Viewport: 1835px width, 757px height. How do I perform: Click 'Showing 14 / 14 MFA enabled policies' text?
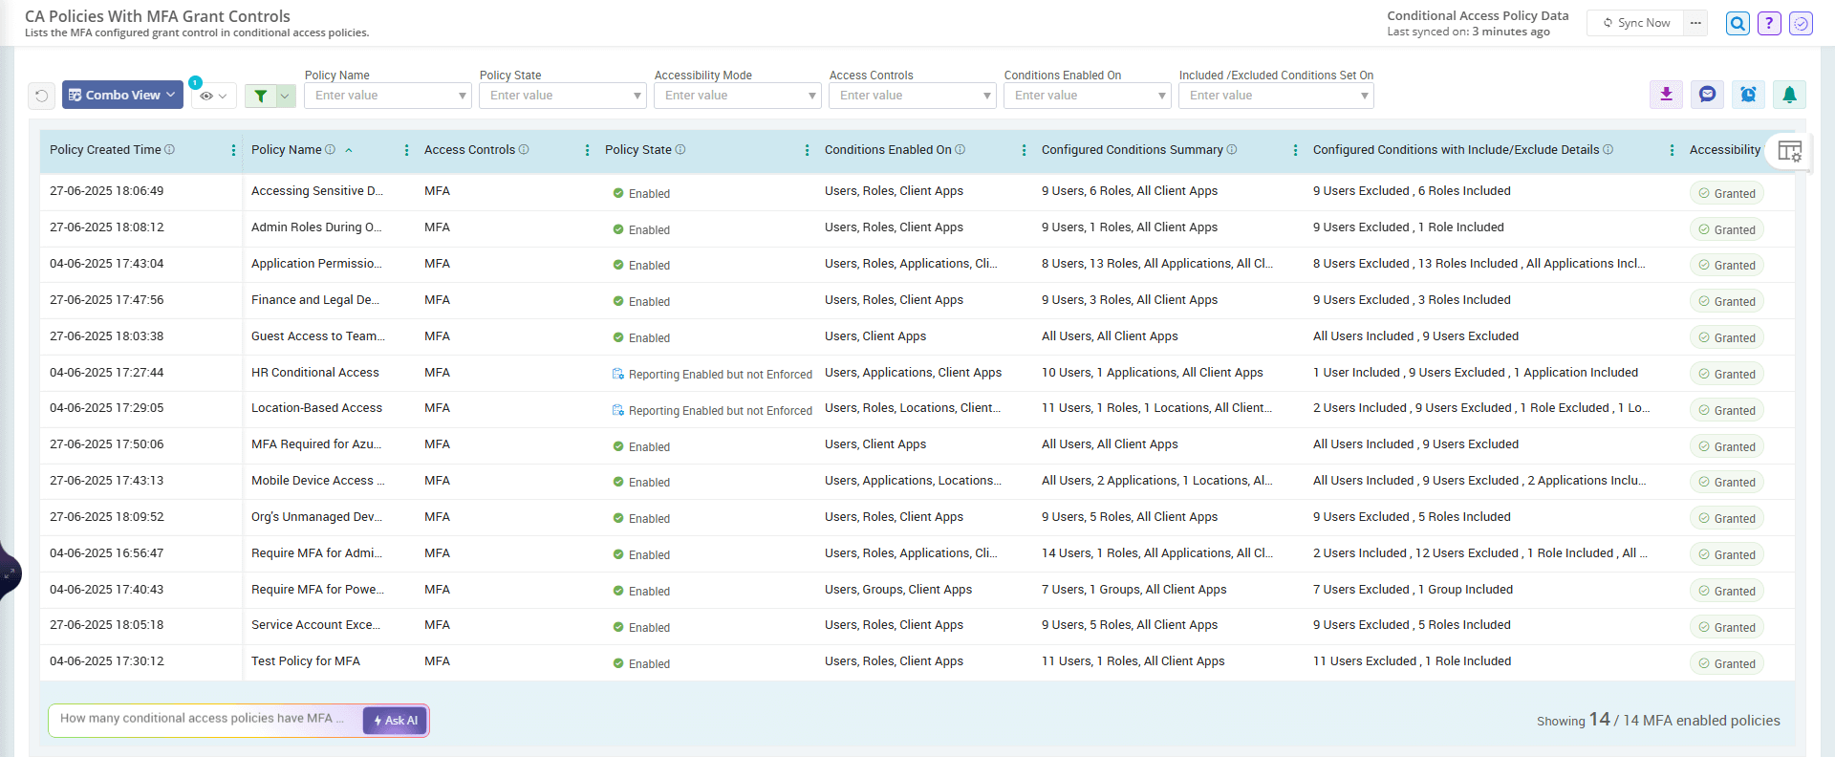[1658, 720]
